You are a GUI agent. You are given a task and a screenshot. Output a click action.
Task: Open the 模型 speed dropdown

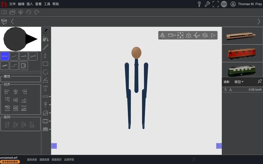tap(239, 82)
